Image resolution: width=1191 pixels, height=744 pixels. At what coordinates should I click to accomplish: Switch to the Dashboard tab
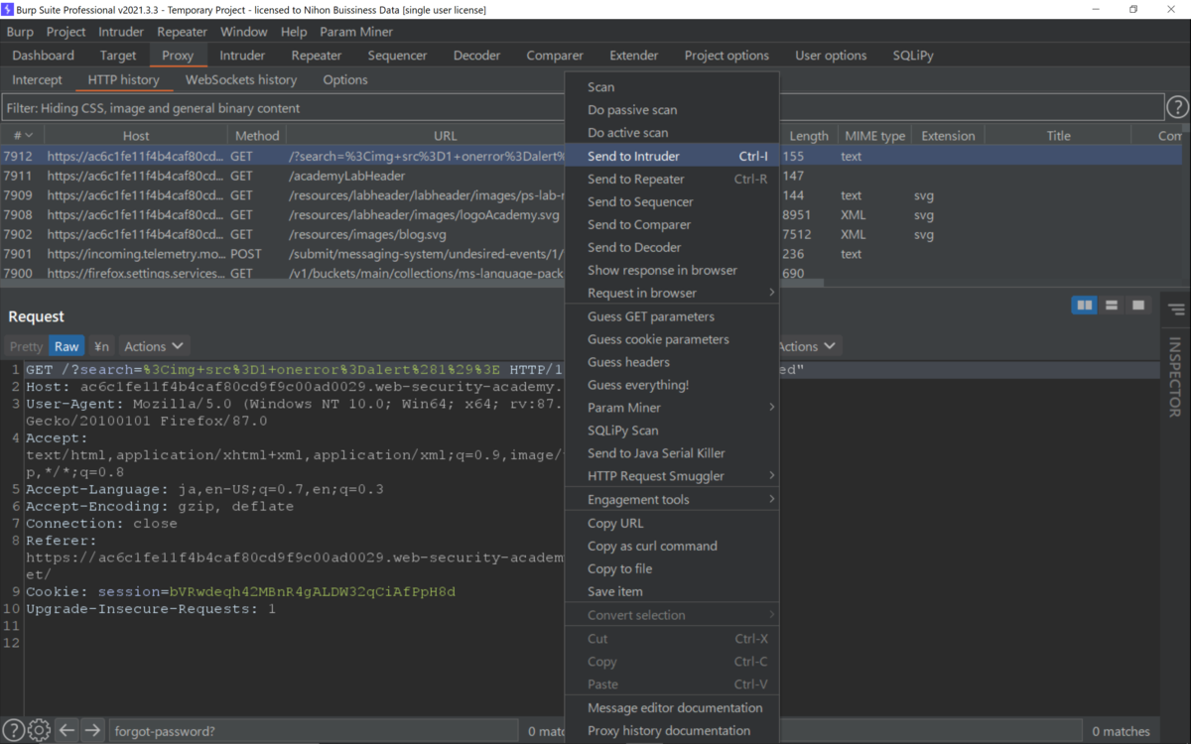[44, 56]
